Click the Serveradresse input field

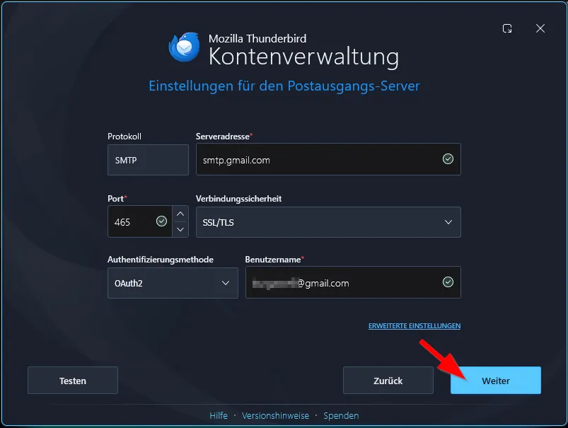(x=328, y=159)
